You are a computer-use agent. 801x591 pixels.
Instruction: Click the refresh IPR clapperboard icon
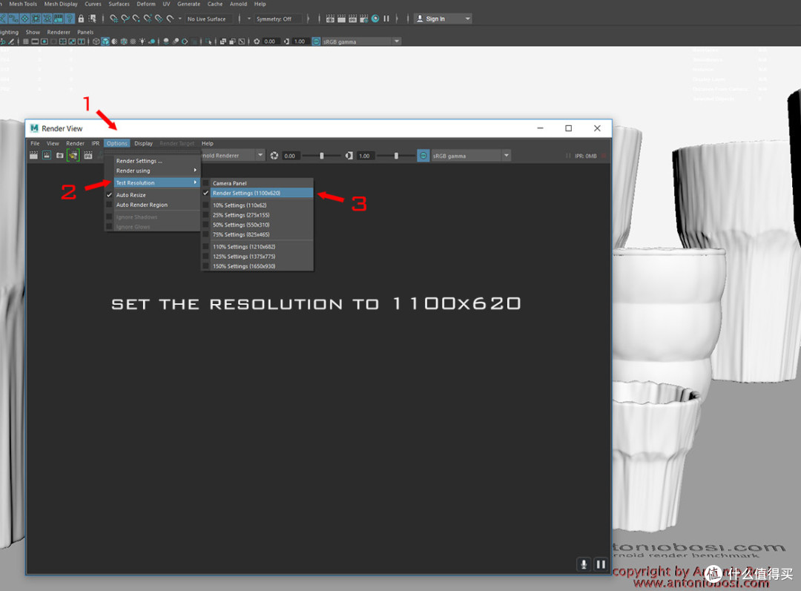tap(88, 155)
